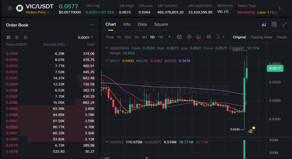Image resolution: width=292 pixels, height=159 pixels.
Task: Click the 0.0594 ask price row
Action: tap(50, 54)
